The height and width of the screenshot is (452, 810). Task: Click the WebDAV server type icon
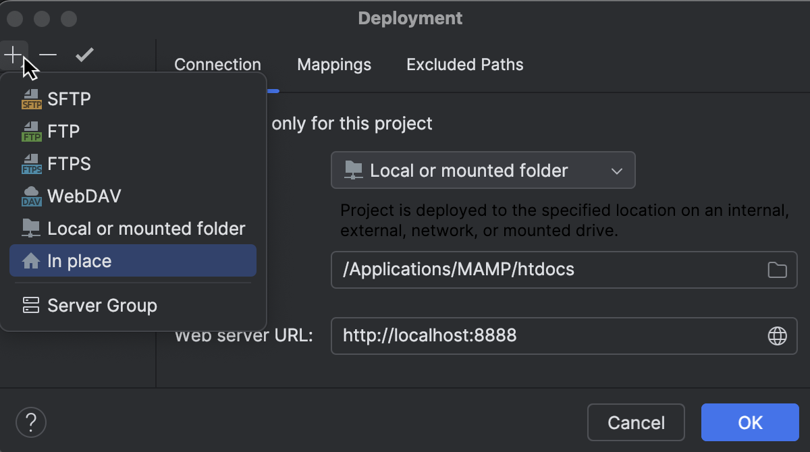[31, 196]
